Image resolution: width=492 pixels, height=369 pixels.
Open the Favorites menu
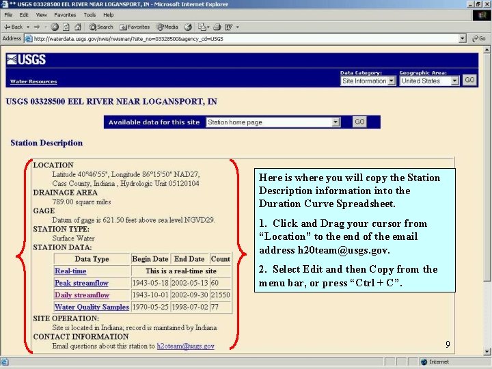coord(65,15)
